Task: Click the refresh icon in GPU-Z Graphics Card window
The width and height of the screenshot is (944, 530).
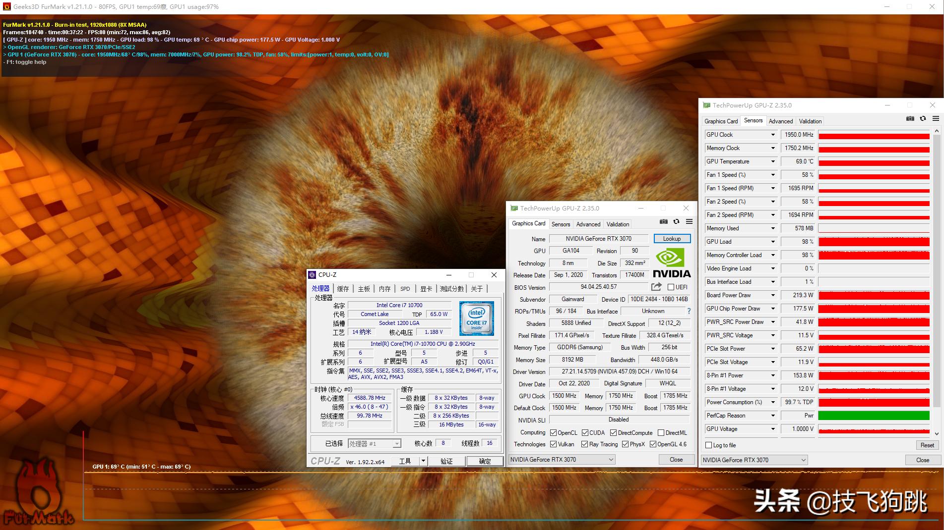Action: coord(676,222)
